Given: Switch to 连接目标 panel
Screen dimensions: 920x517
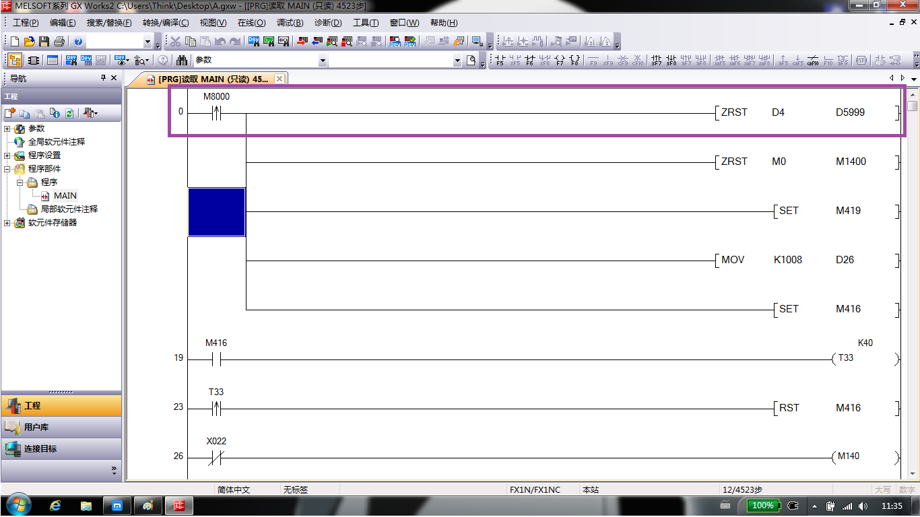Looking at the screenshot, I should pos(40,449).
